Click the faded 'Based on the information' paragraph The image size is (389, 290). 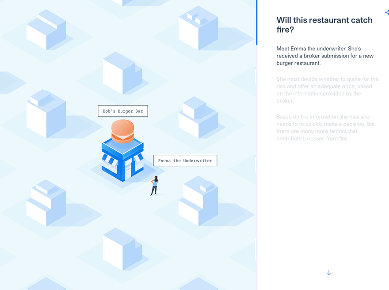coord(325,127)
